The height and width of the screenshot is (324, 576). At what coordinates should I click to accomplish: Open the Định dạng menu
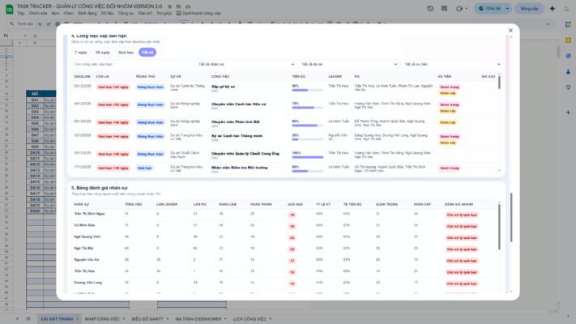click(x=87, y=13)
